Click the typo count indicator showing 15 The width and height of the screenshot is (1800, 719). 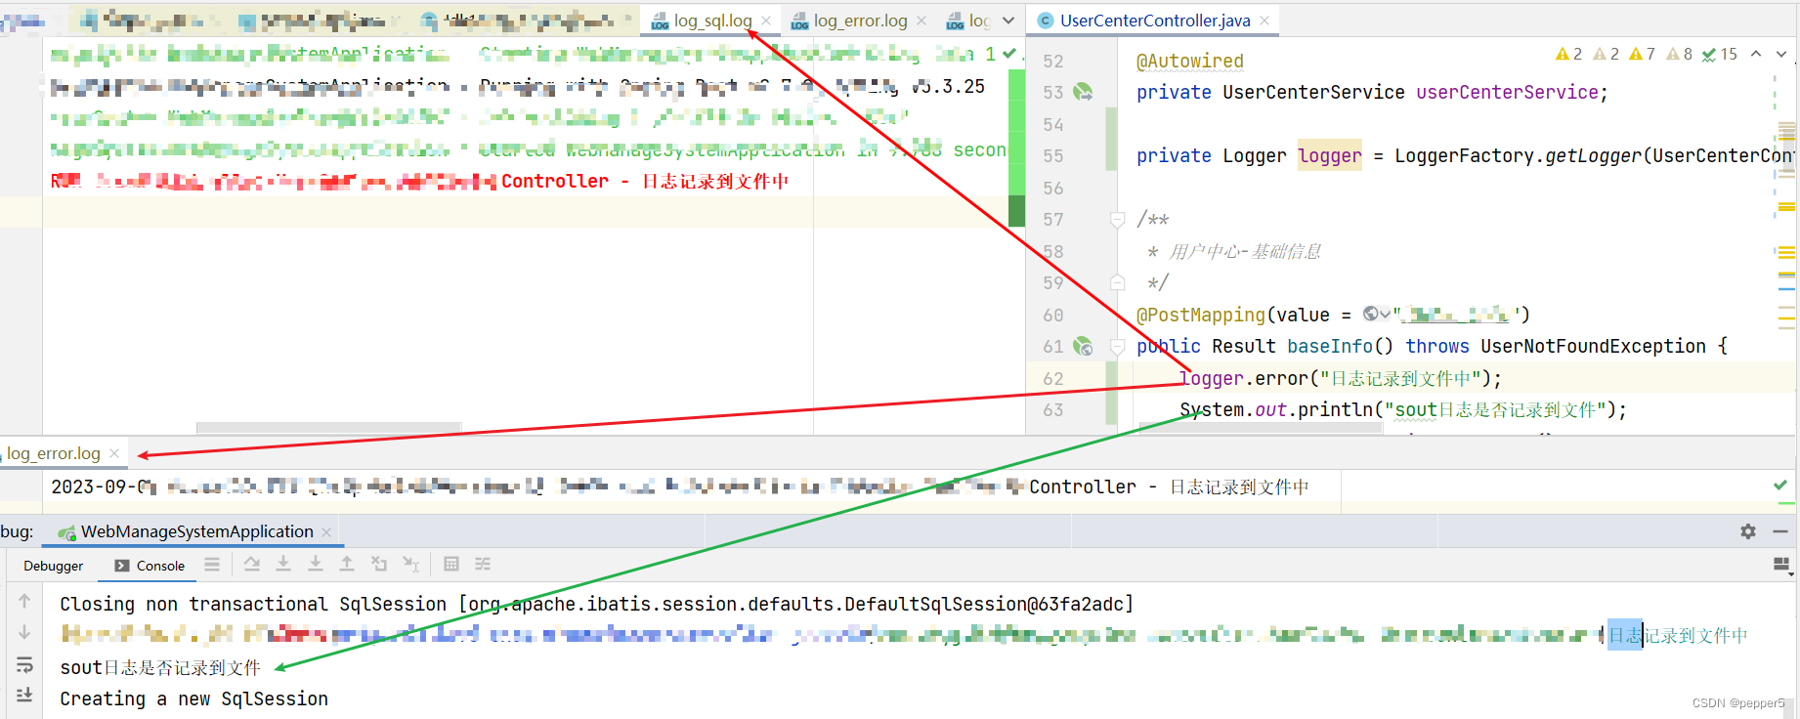pos(1720,54)
